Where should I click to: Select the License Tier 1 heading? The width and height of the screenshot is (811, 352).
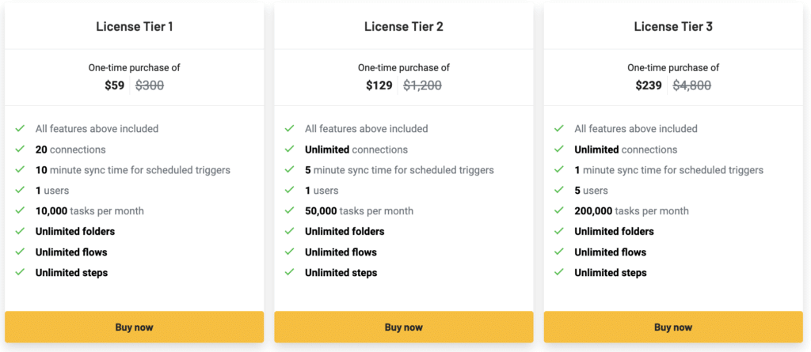[x=134, y=27]
